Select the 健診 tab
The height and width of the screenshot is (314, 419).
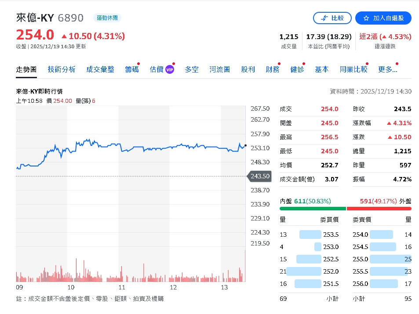click(x=297, y=69)
